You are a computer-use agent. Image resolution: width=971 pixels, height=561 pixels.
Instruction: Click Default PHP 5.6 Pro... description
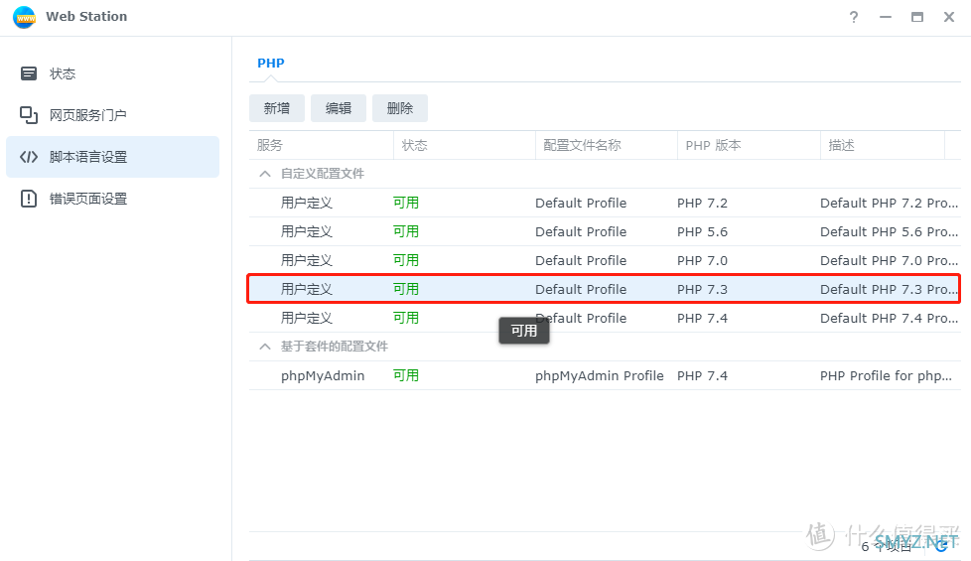click(889, 232)
